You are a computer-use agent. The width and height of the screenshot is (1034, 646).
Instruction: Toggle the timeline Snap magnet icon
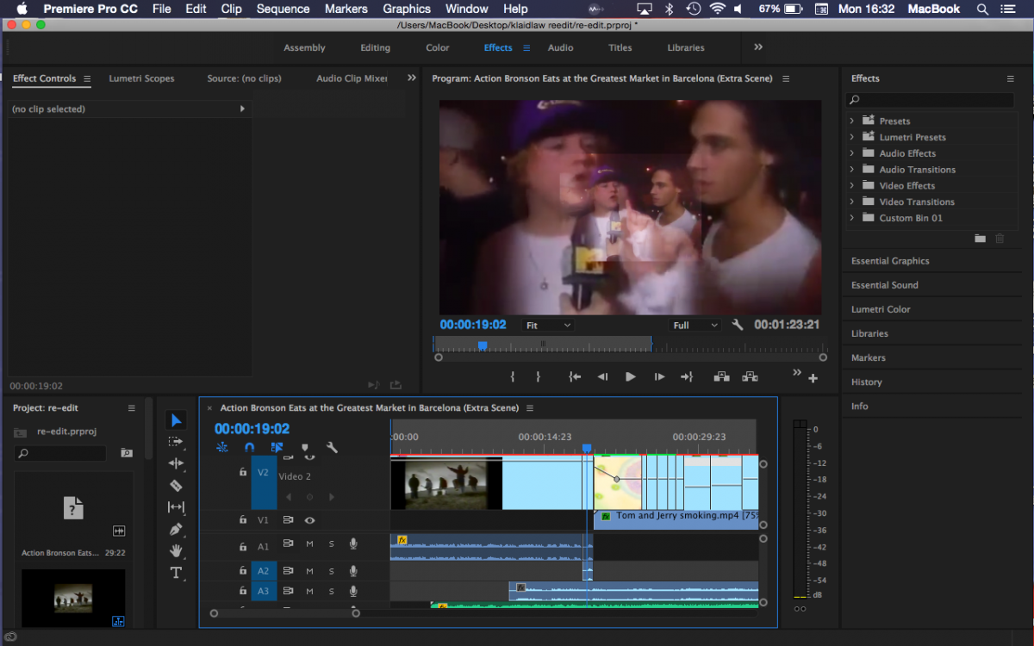(250, 448)
